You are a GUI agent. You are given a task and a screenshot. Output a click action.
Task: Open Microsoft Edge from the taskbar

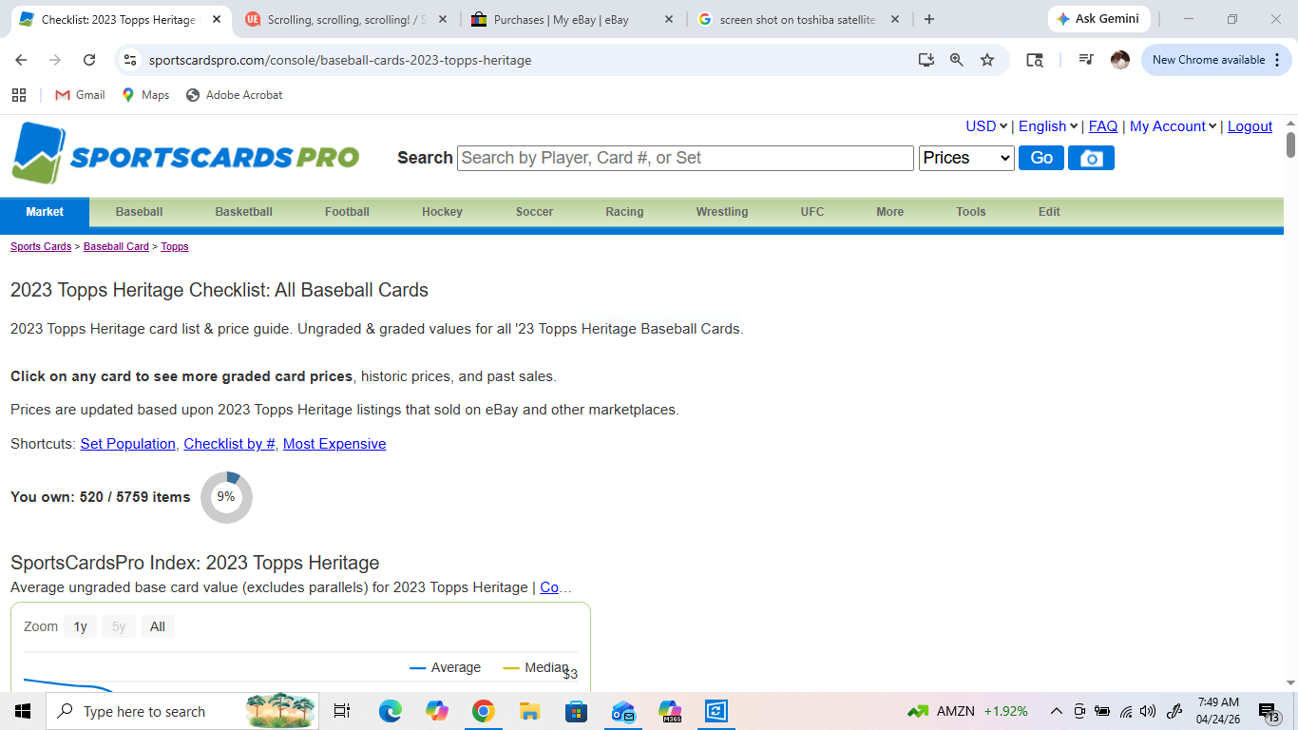click(x=391, y=711)
